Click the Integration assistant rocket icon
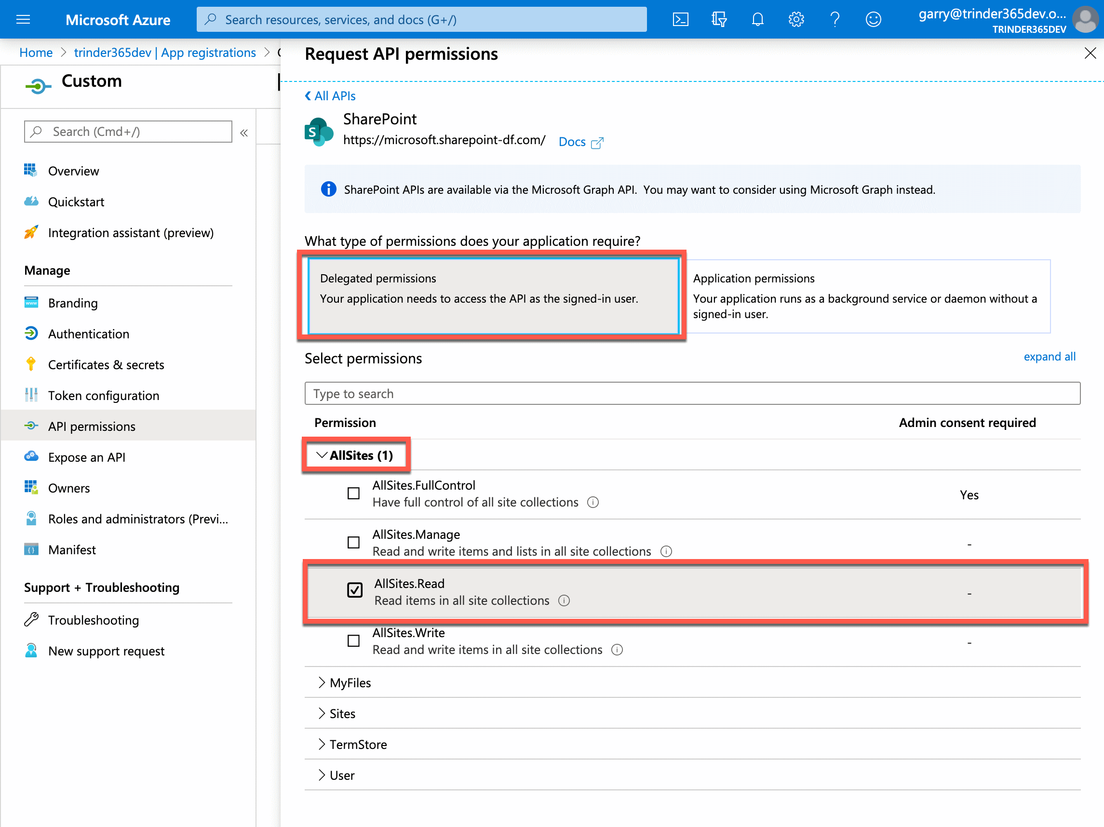Viewport: 1104px width, 827px height. pos(30,232)
